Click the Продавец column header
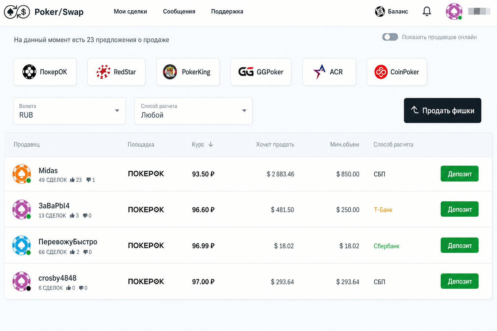The width and height of the screenshot is (497, 331). (27, 144)
